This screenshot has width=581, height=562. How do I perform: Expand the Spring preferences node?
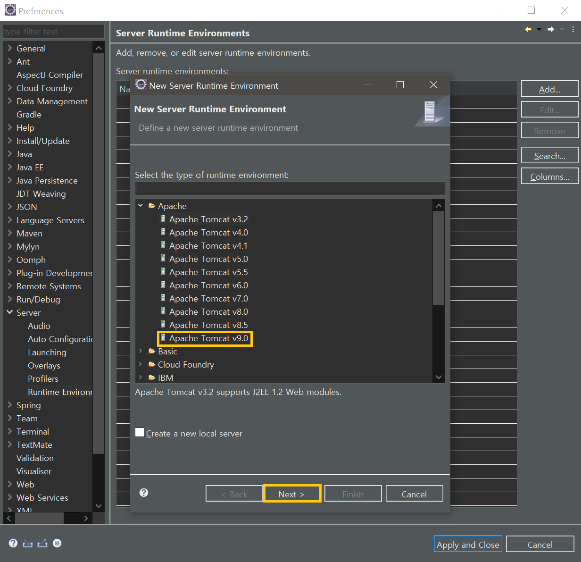[9, 405]
